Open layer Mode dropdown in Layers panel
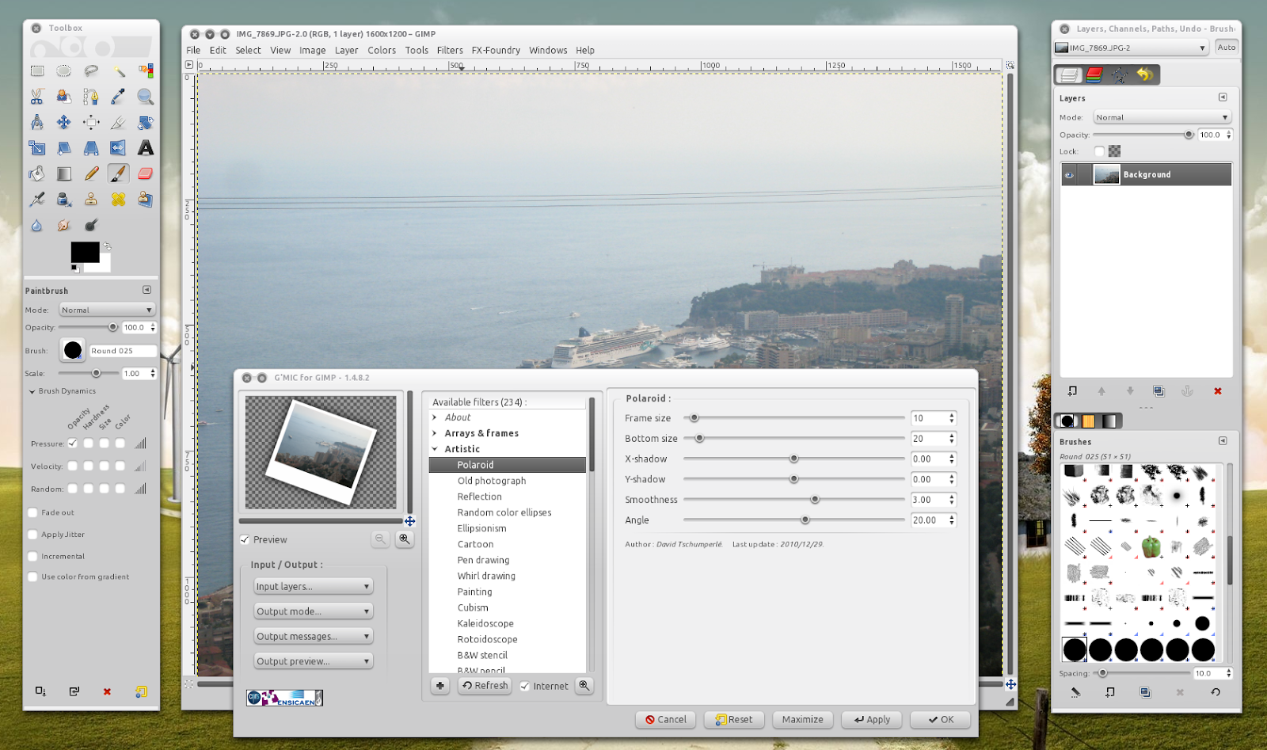This screenshot has width=1267, height=750. [x=1162, y=117]
